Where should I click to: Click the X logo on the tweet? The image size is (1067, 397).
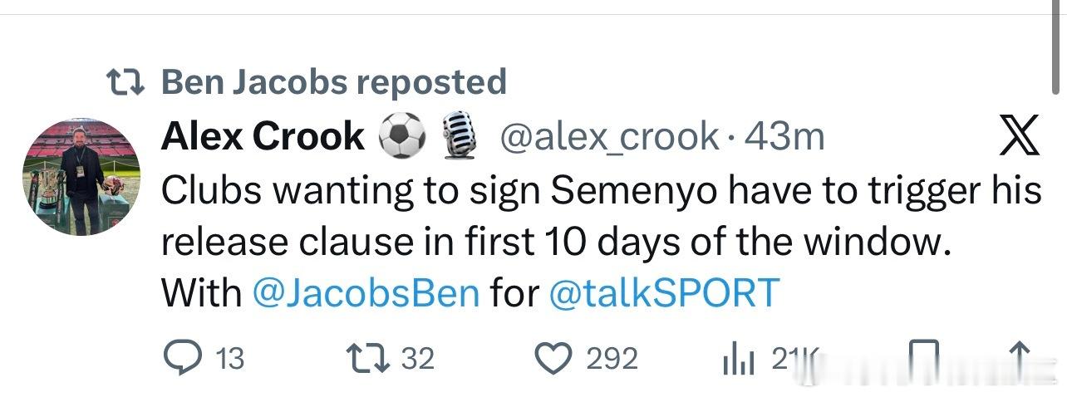tap(1019, 137)
